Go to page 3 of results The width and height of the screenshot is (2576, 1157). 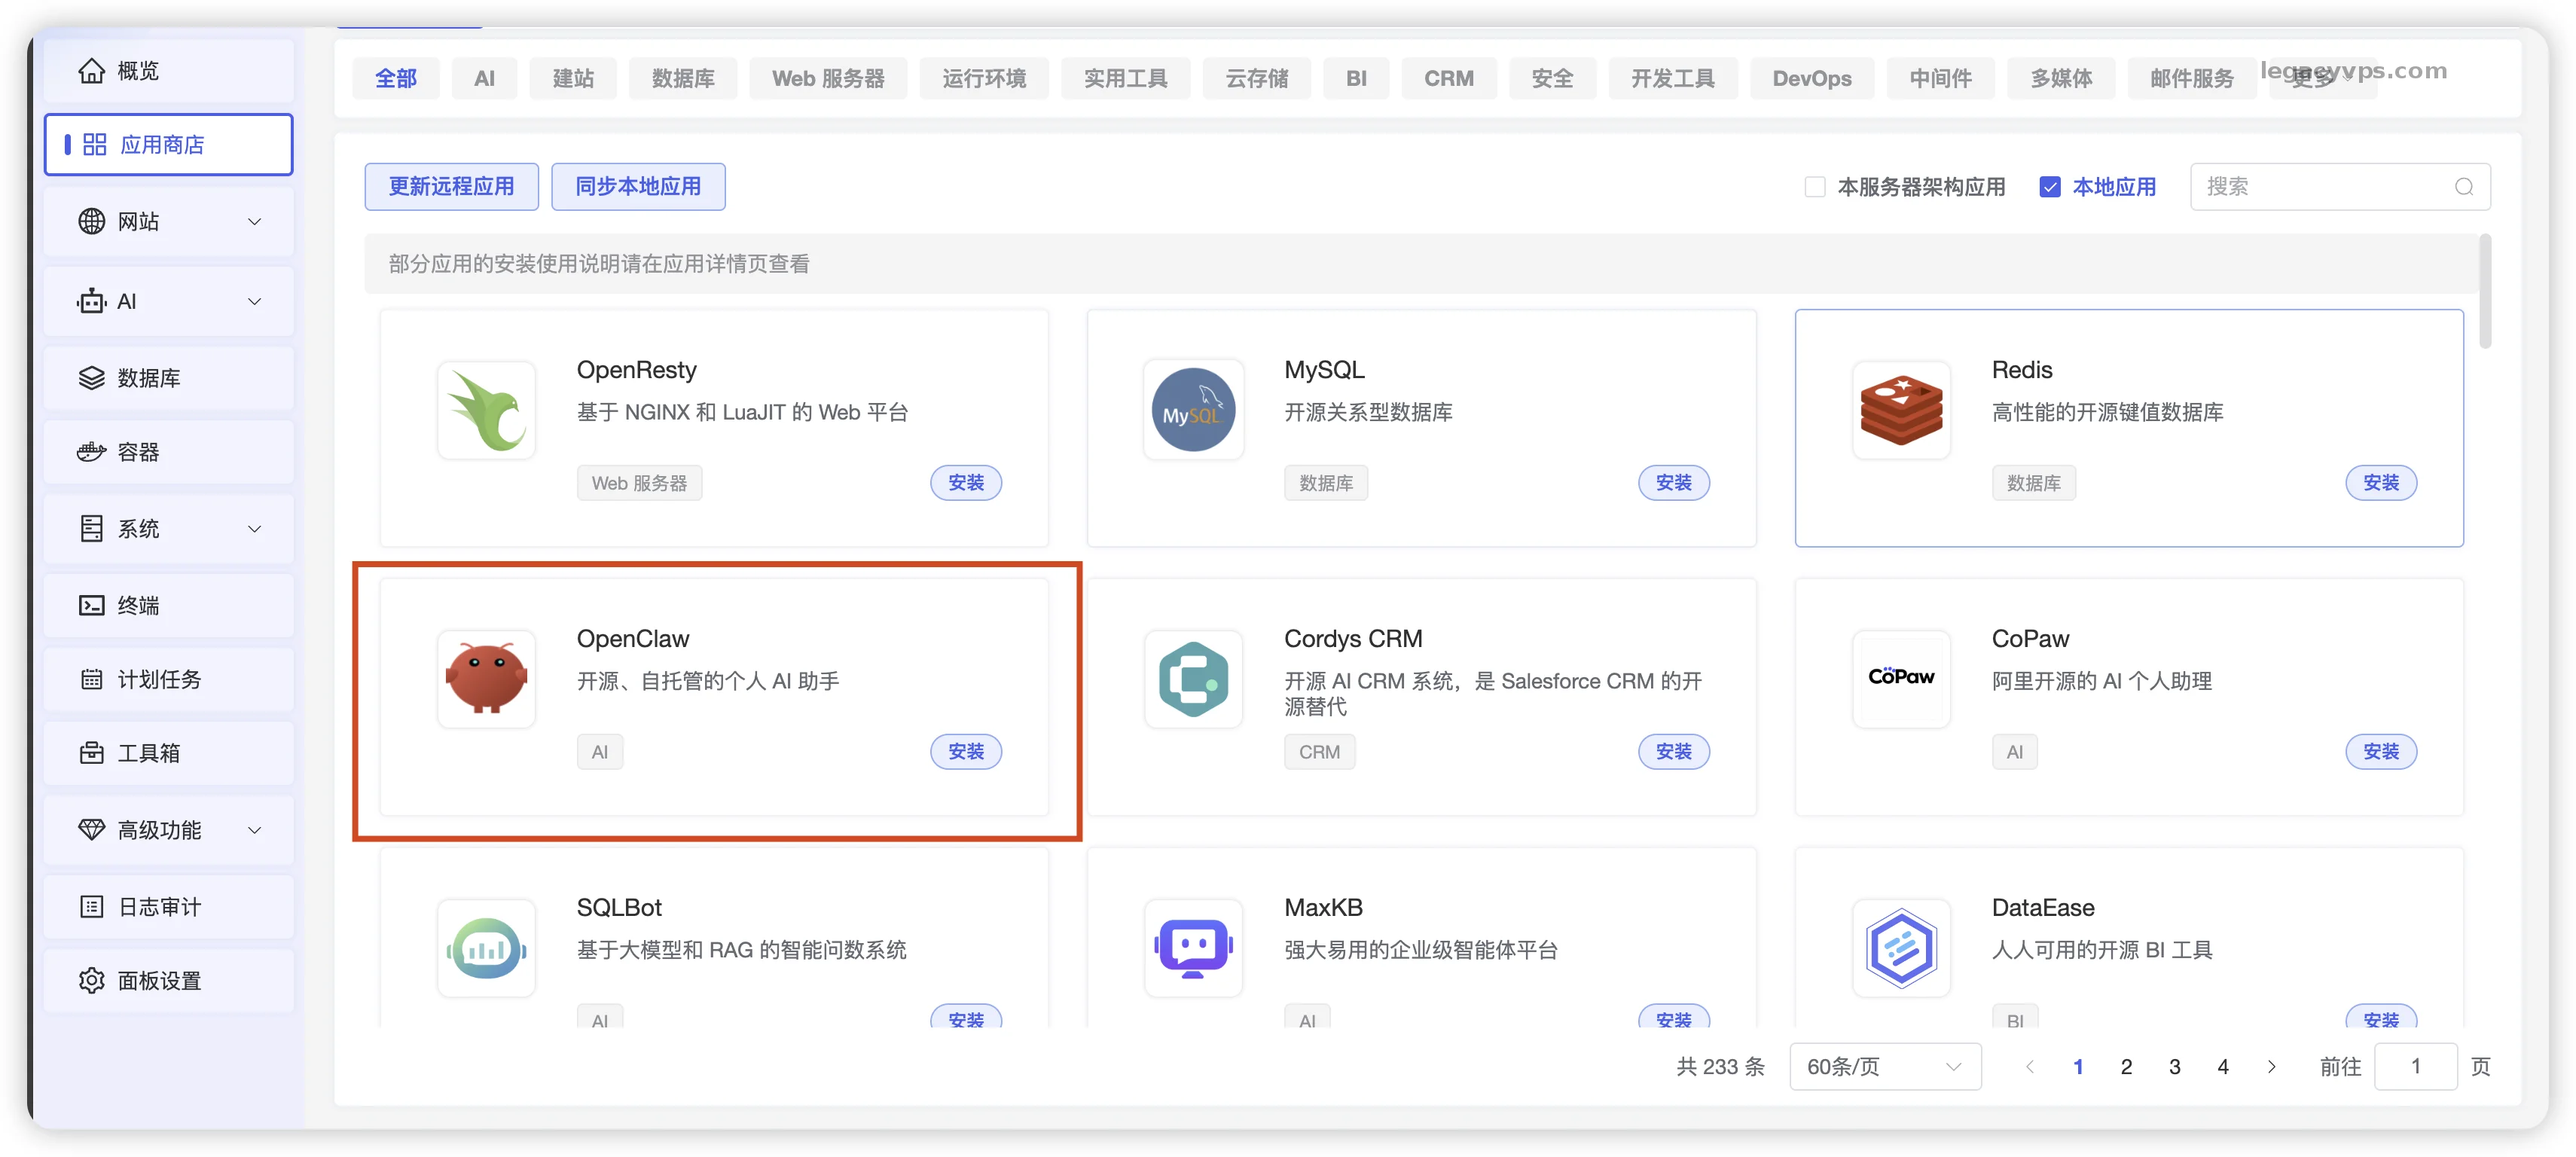coord(2174,1066)
